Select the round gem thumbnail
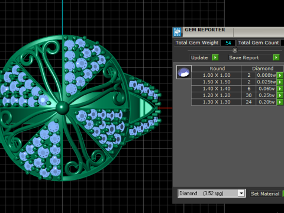This screenshot has height=213, width=284. click(x=183, y=72)
